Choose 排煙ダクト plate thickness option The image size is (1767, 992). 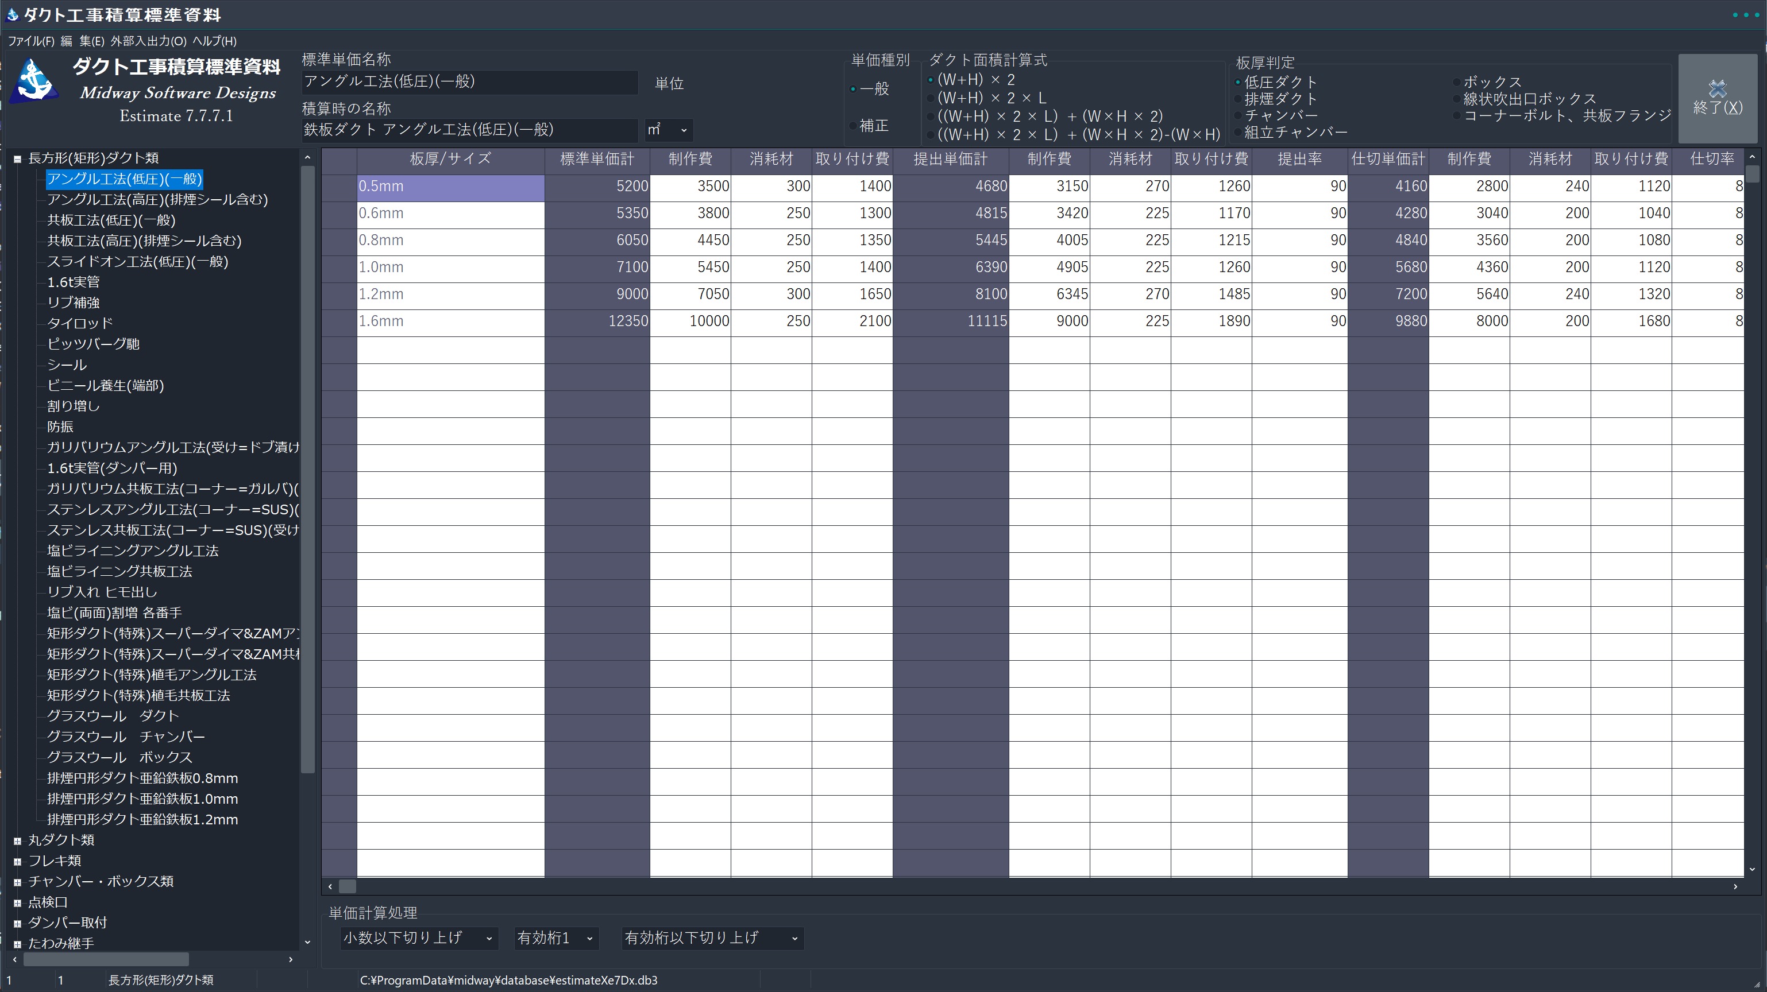point(1239,99)
